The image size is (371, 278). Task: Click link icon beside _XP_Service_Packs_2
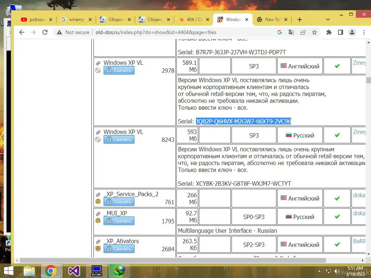[98, 195]
